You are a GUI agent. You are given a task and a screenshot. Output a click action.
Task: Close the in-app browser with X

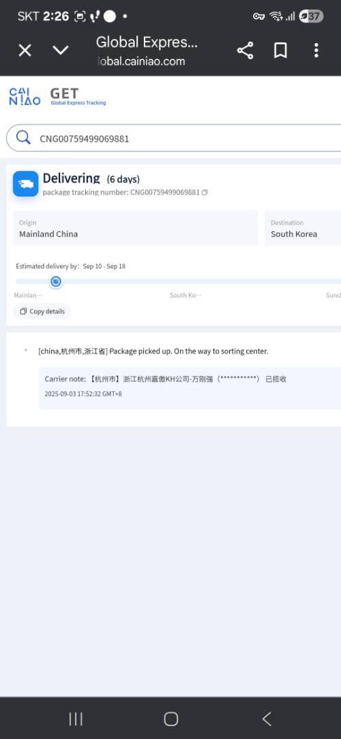click(x=25, y=50)
